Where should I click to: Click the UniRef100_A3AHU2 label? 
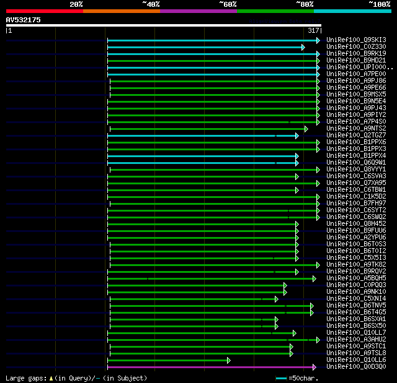[356, 340]
